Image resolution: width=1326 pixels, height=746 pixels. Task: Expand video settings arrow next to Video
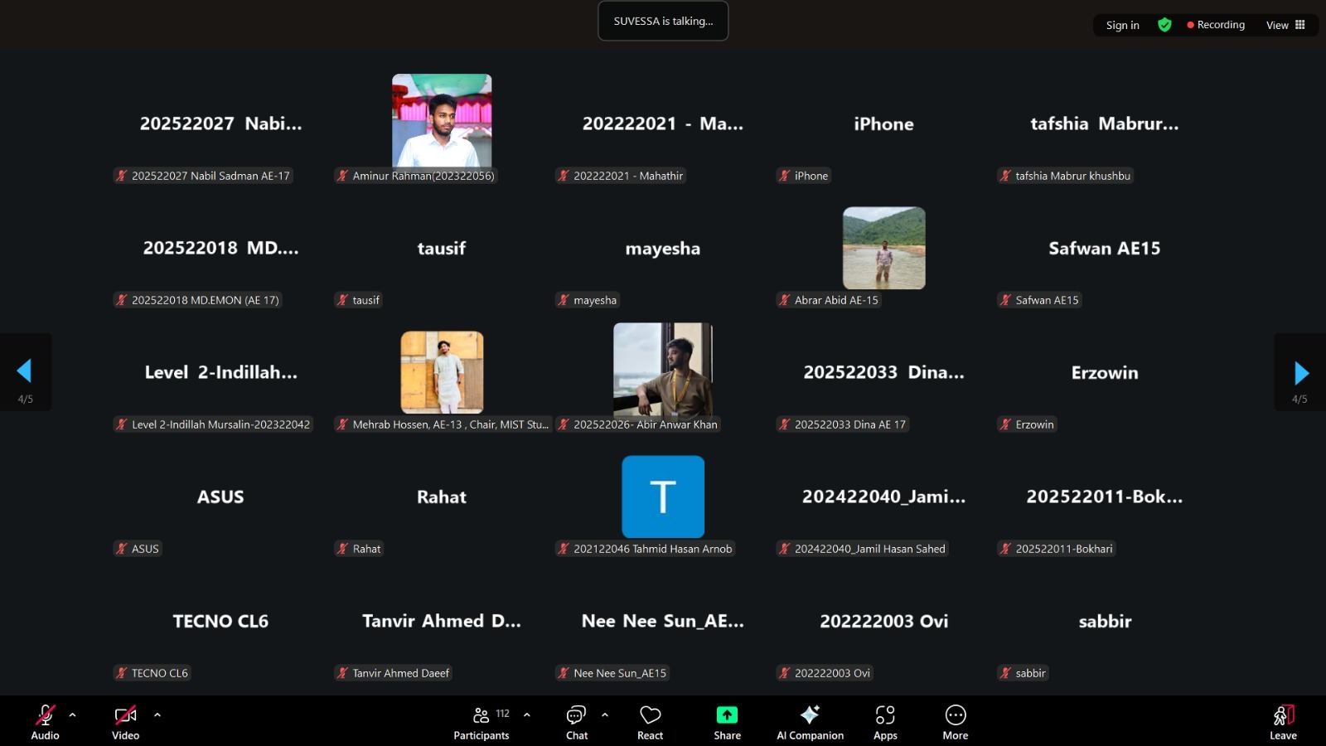(x=157, y=715)
